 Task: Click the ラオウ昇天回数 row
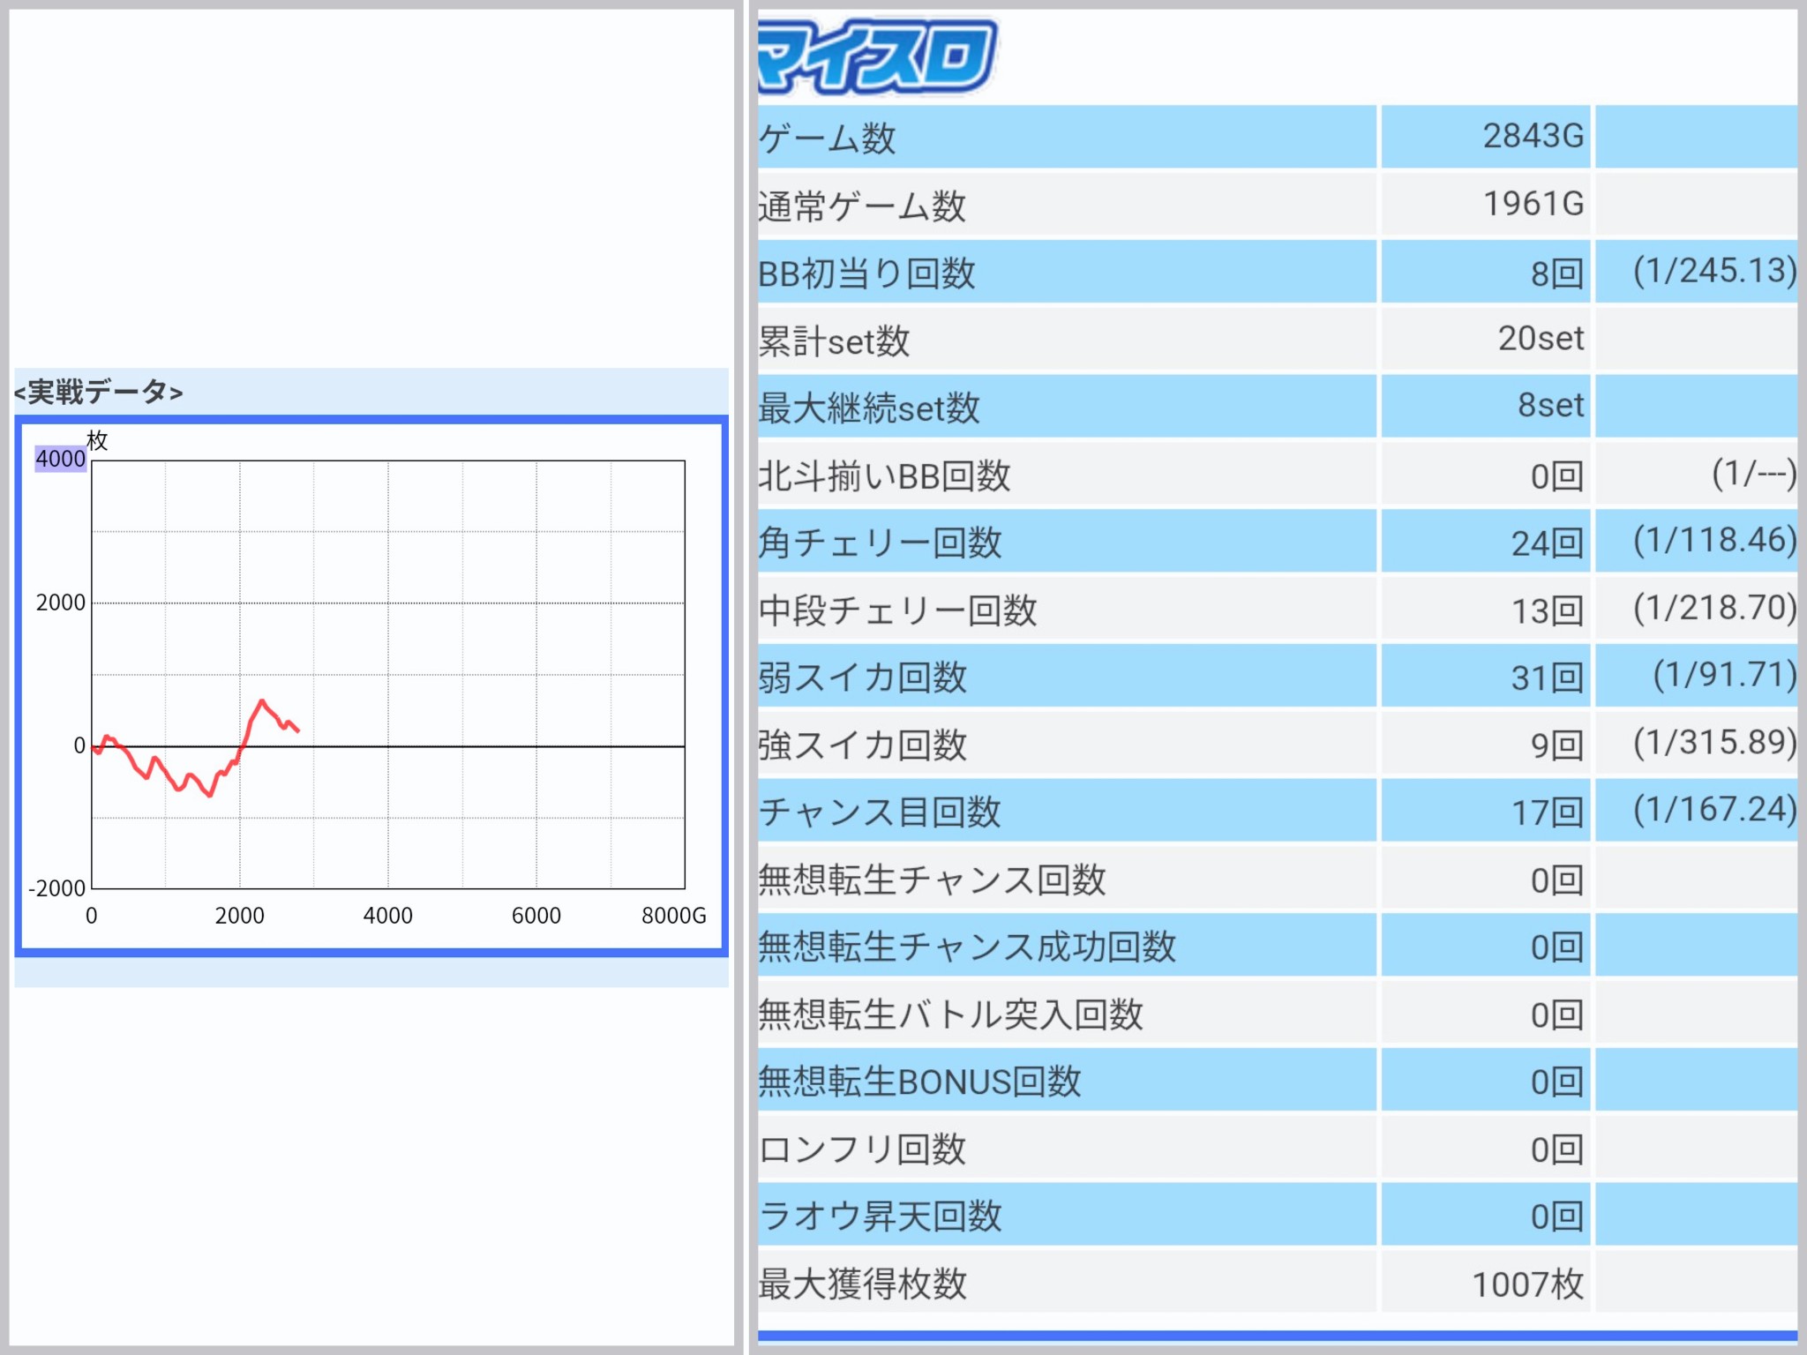[x=880, y=1216]
